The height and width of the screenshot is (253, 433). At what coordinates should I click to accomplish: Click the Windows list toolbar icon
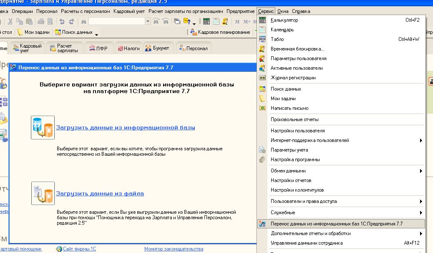pos(177,21)
